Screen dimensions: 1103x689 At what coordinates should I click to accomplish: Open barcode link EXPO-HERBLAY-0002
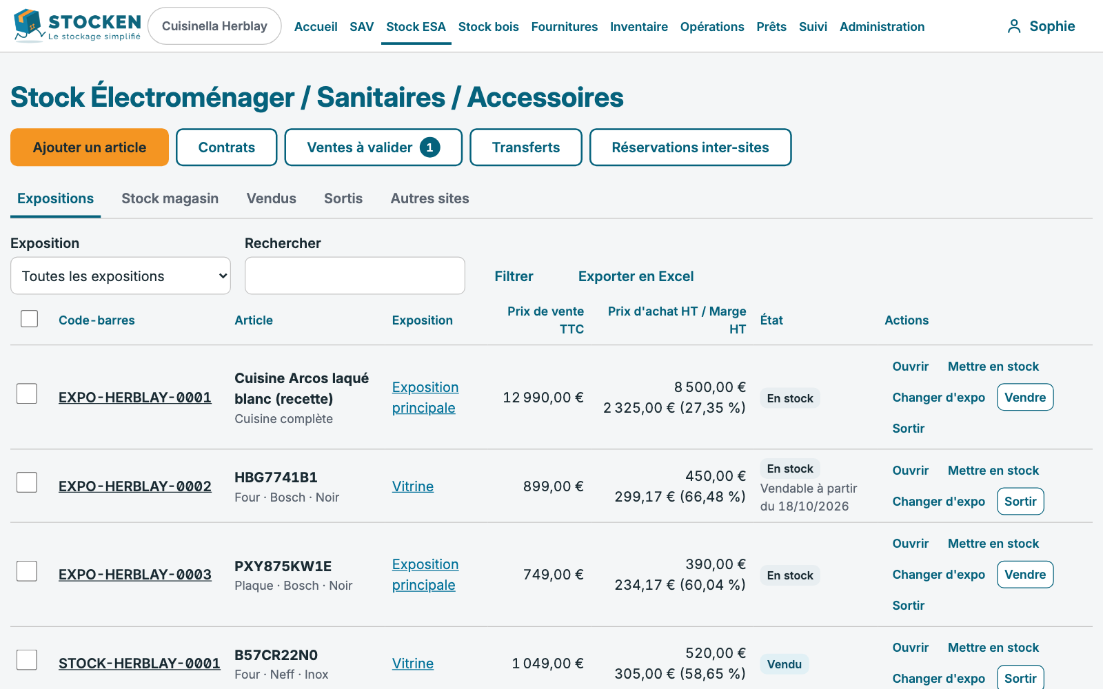pos(135,486)
